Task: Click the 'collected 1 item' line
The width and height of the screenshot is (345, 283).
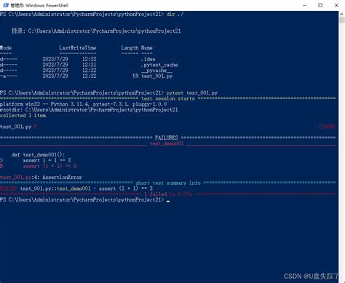Action: tap(23, 116)
